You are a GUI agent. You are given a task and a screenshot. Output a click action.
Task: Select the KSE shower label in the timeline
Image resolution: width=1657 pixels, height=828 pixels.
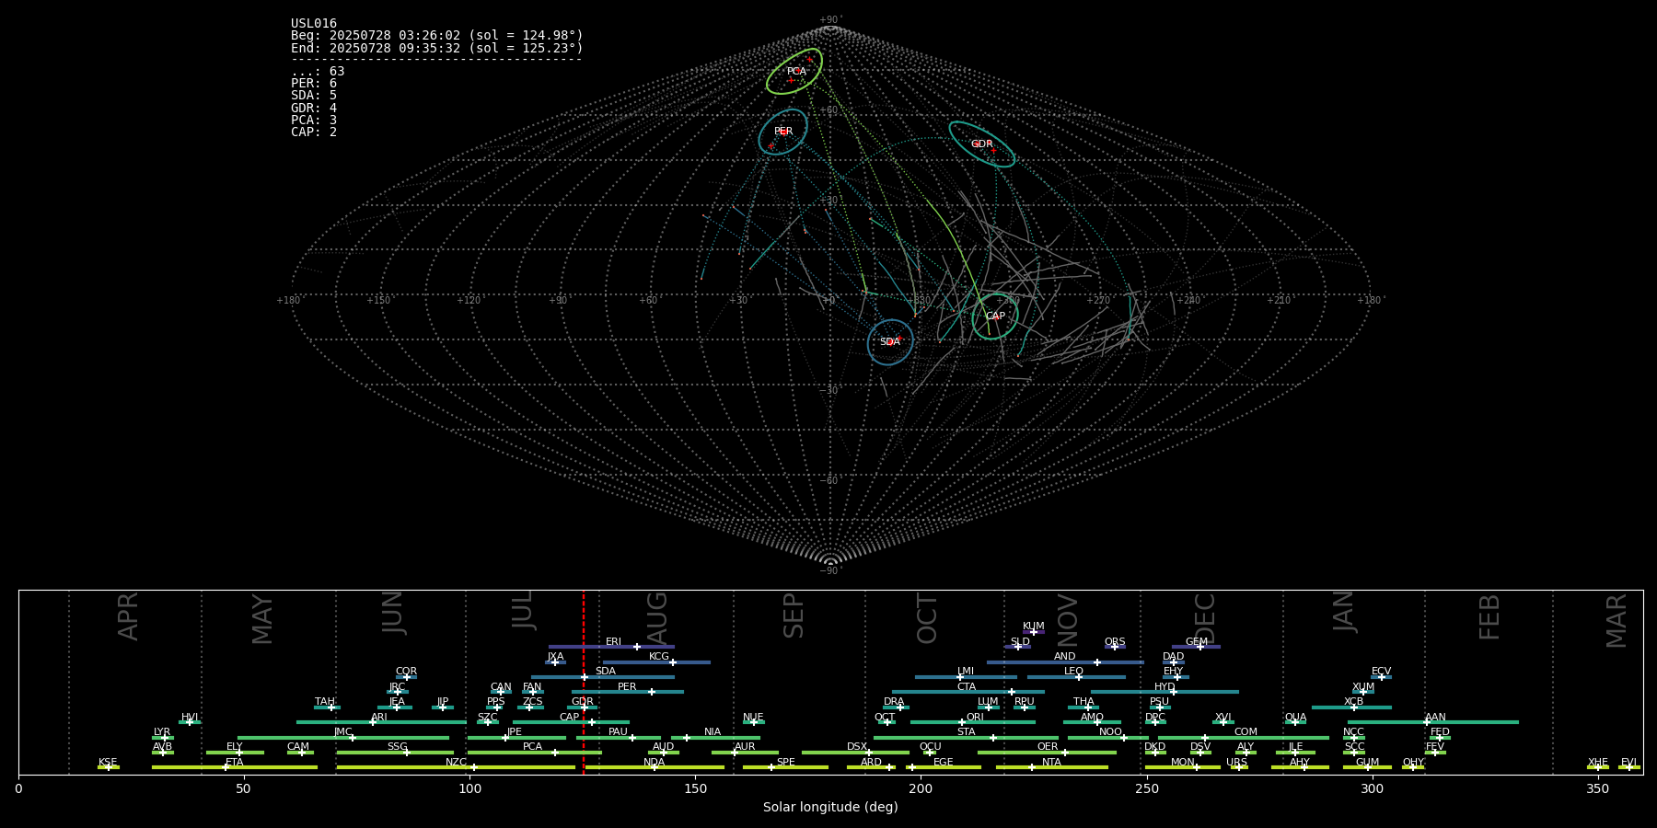[x=108, y=763]
